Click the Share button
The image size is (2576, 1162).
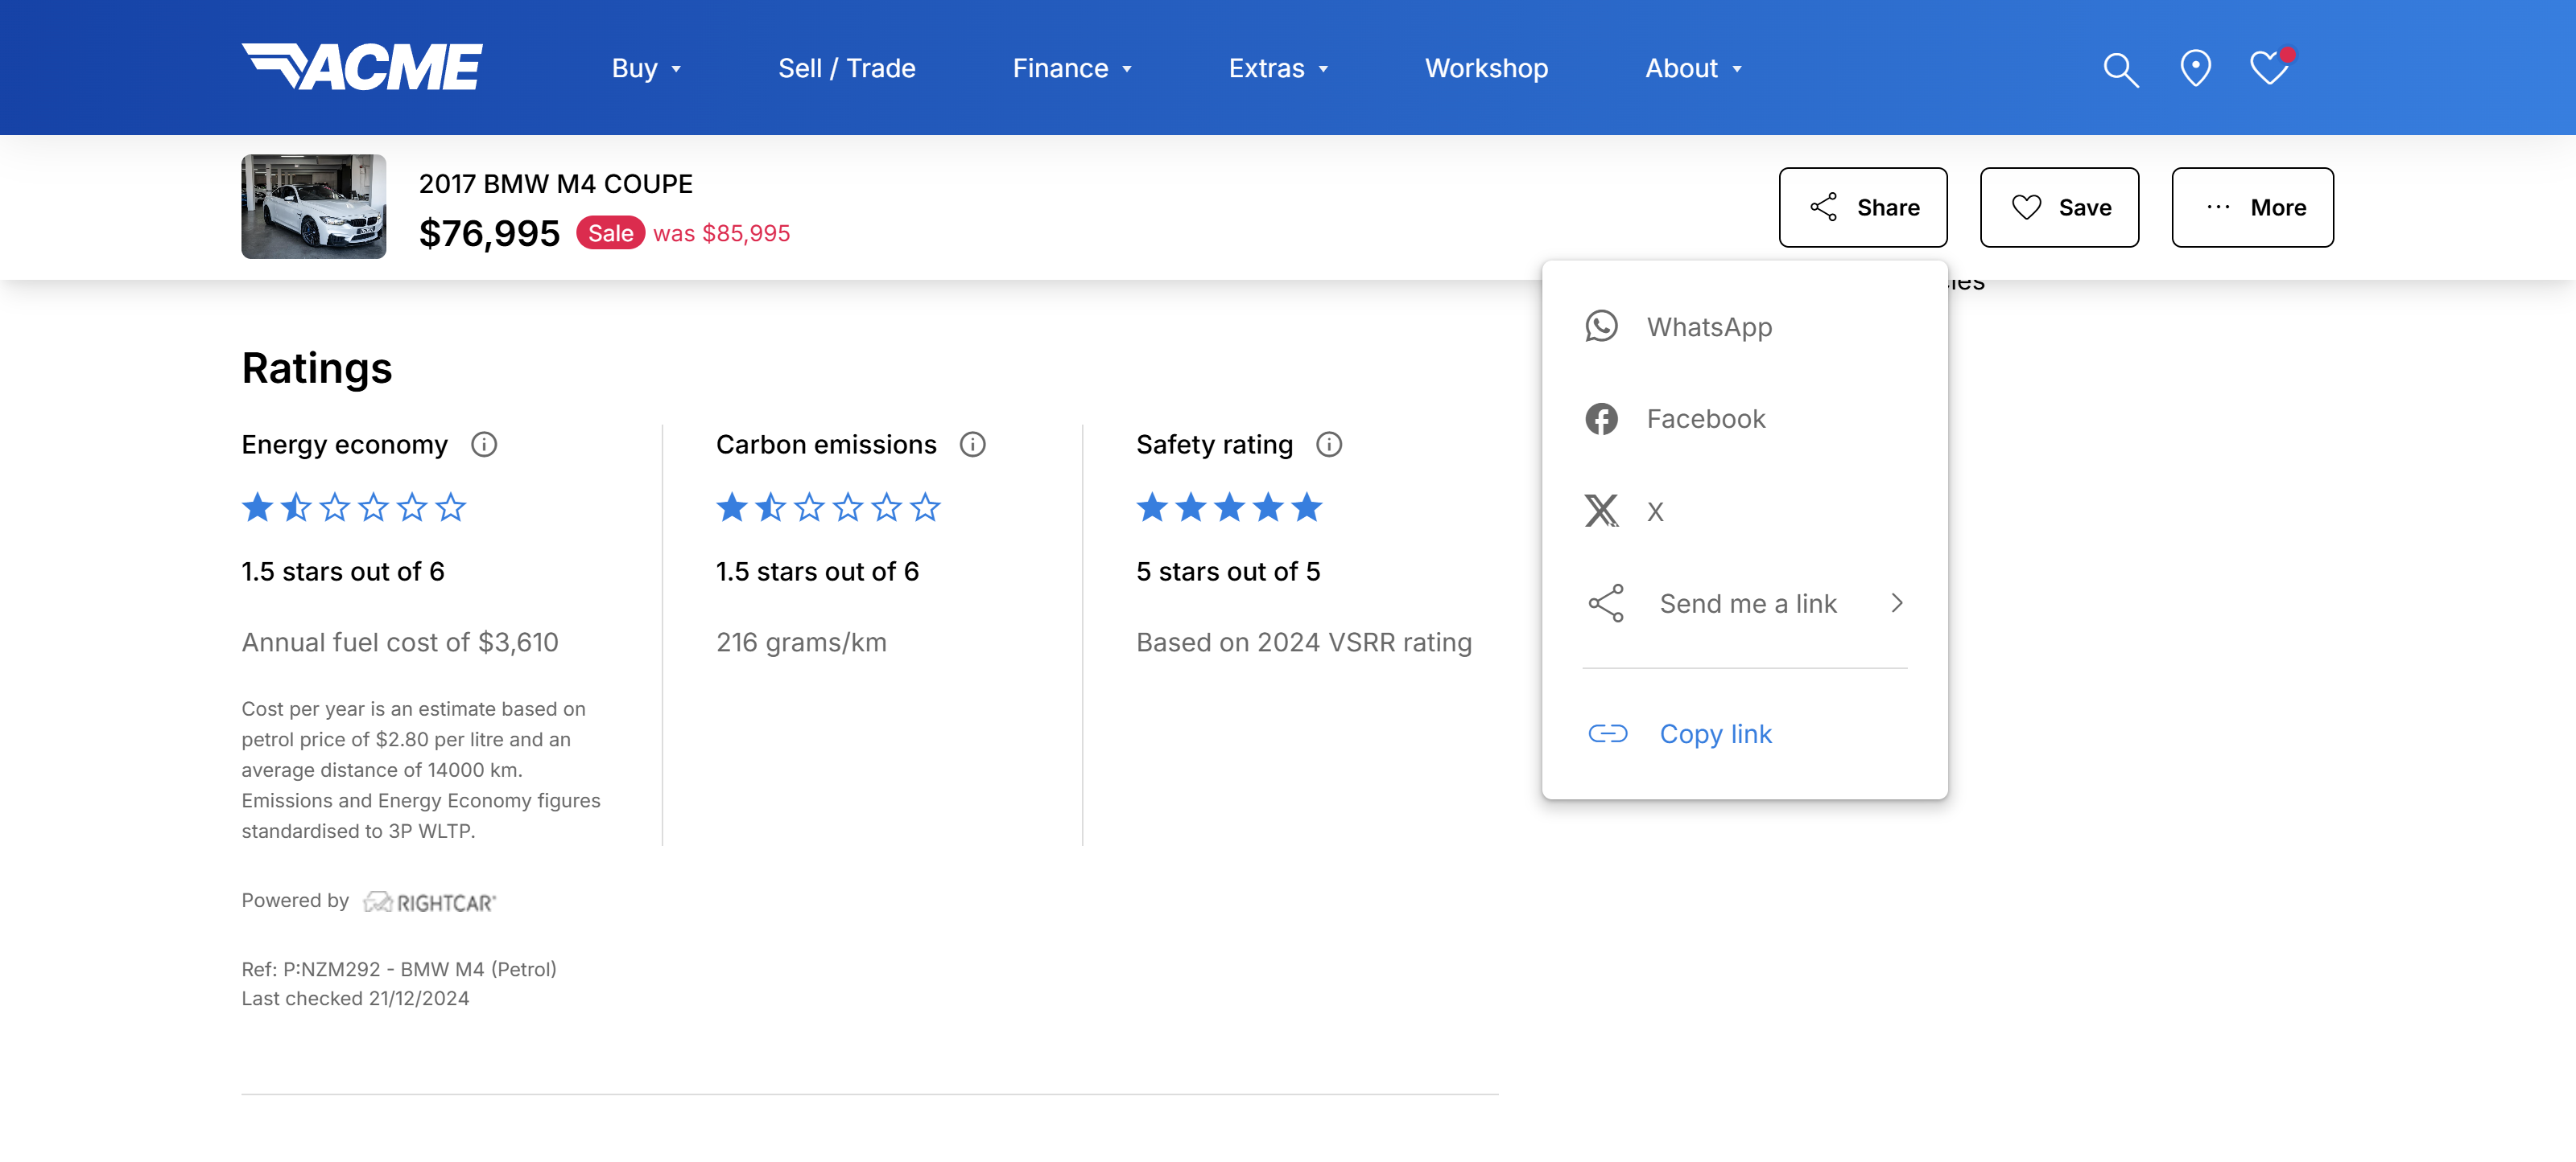[1863, 207]
